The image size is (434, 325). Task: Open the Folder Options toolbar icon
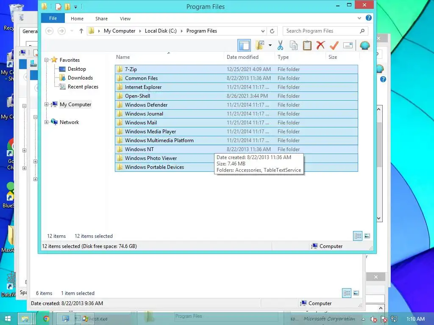point(260,45)
